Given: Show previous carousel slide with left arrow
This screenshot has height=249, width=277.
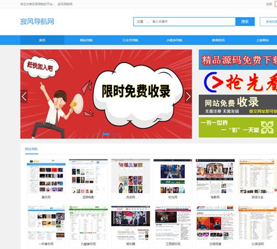Looking at the screenshot, I should tap(24, 96).
